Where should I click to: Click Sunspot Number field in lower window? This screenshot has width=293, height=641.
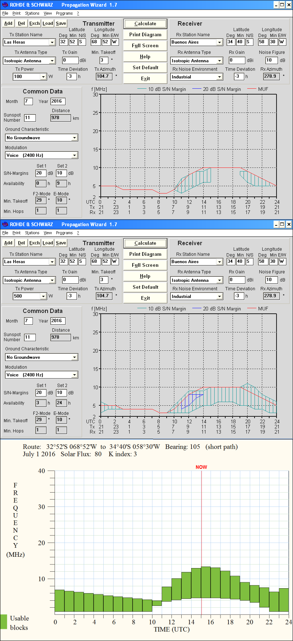[30, 337]
